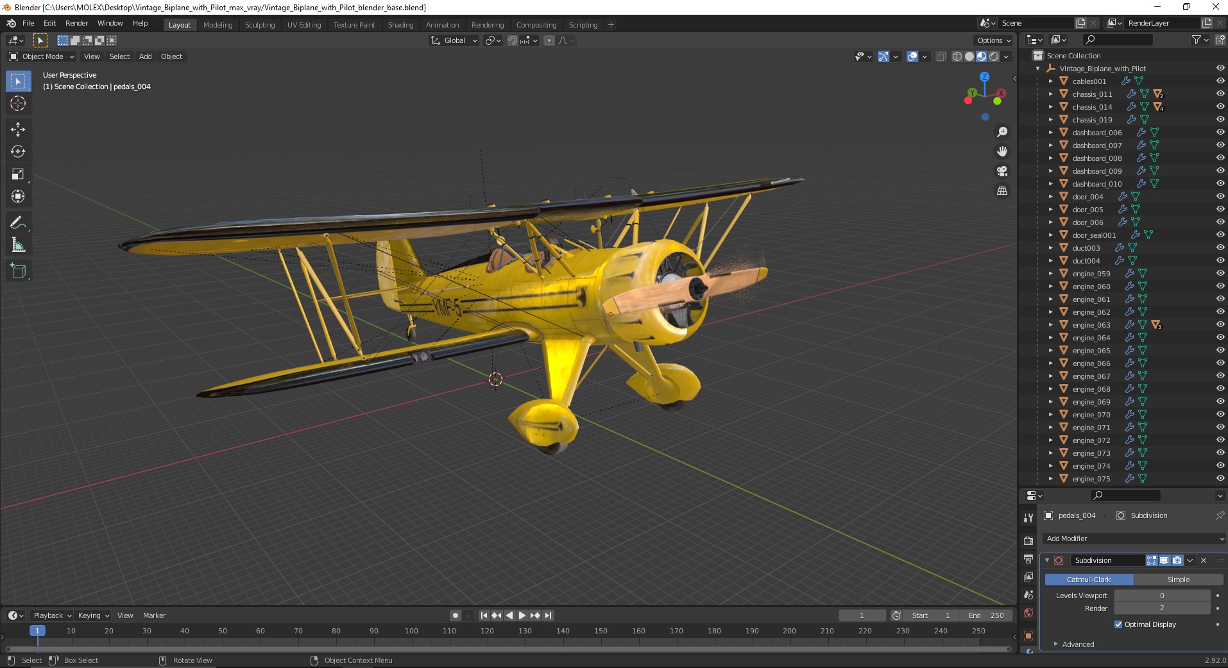Activate the Move tool
Screen dimensions: 1228x668
[x=18, y=129]
